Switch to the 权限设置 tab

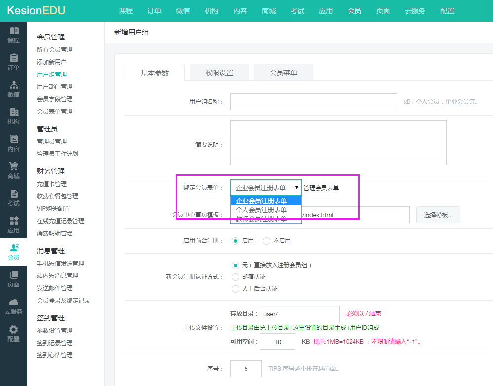(x=219, y=73)
